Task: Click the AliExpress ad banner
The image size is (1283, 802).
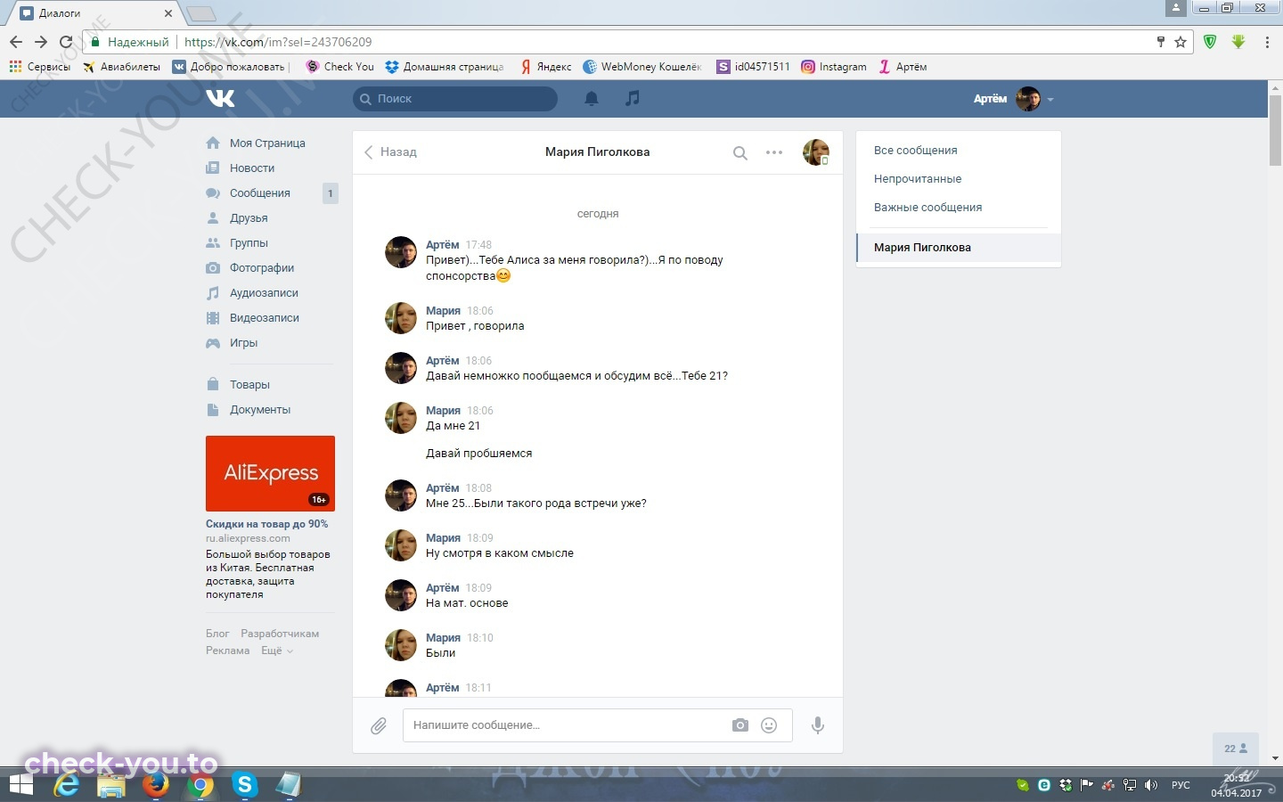Action: [x=270, y=473]
